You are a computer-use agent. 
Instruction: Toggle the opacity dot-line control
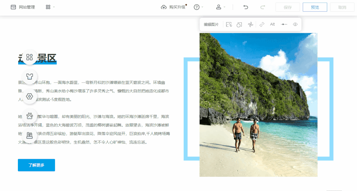(x=283, y=24)
